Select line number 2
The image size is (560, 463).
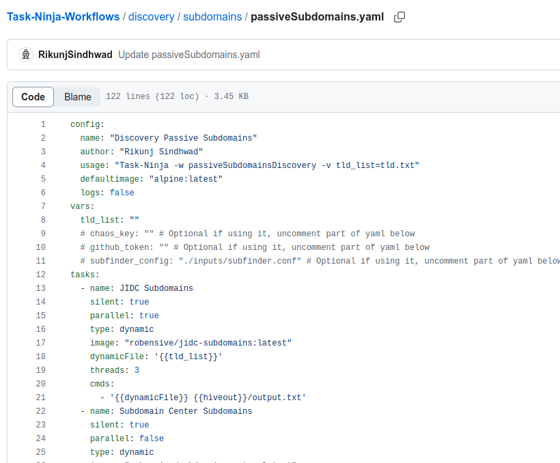tap(43, 138)
